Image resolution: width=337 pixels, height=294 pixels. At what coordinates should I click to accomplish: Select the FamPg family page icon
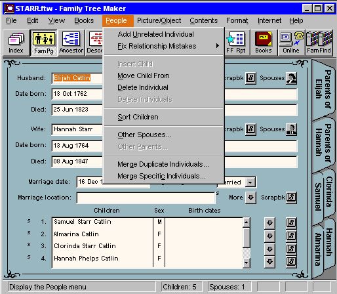pos(44,43)
